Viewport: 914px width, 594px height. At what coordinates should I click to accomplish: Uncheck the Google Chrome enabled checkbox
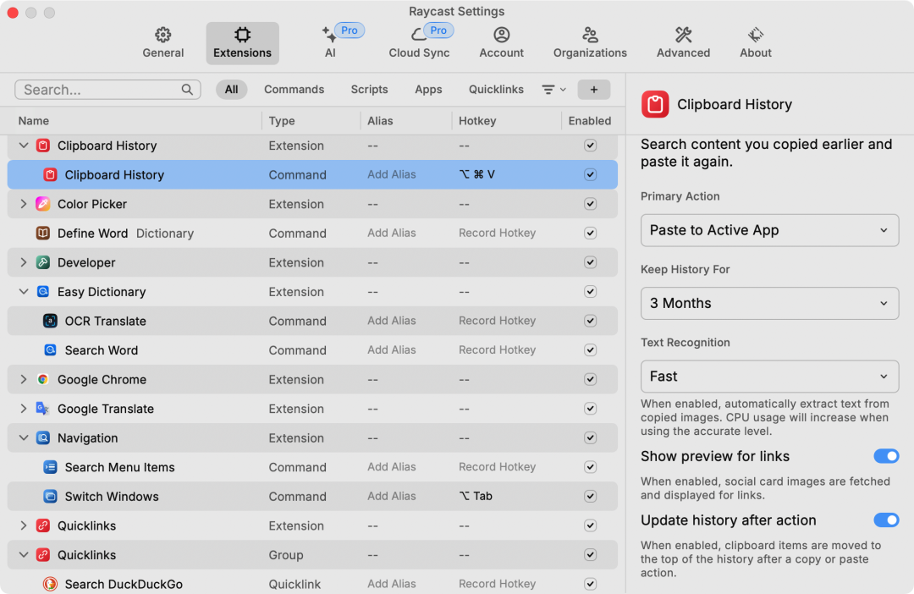pyautogui.click(x=591, y=379)
